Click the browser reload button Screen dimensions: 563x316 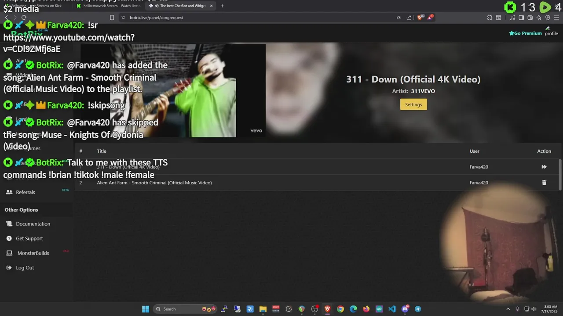[24, 18]
